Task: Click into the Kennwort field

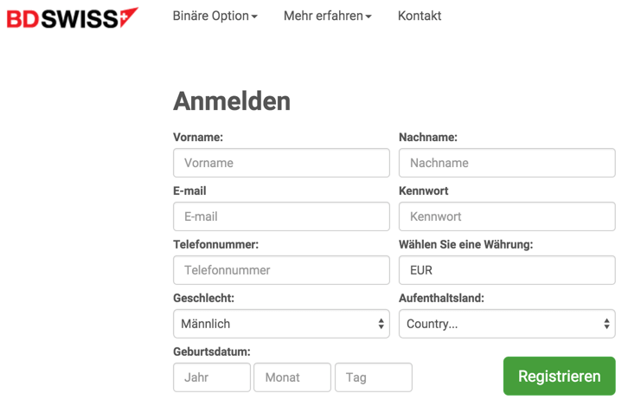Action: pyautogui.click(x=507, y=216)
